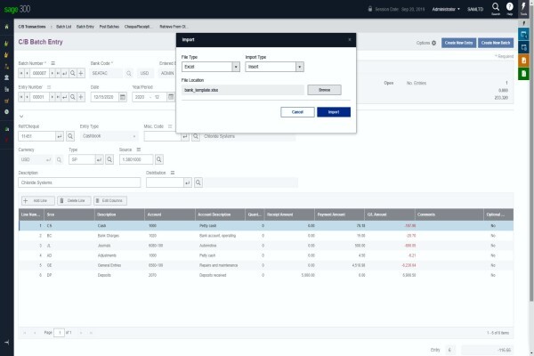Expand the Import Type dropdown arrow
This screenshot has height=356, width=534.
(299, 67)
